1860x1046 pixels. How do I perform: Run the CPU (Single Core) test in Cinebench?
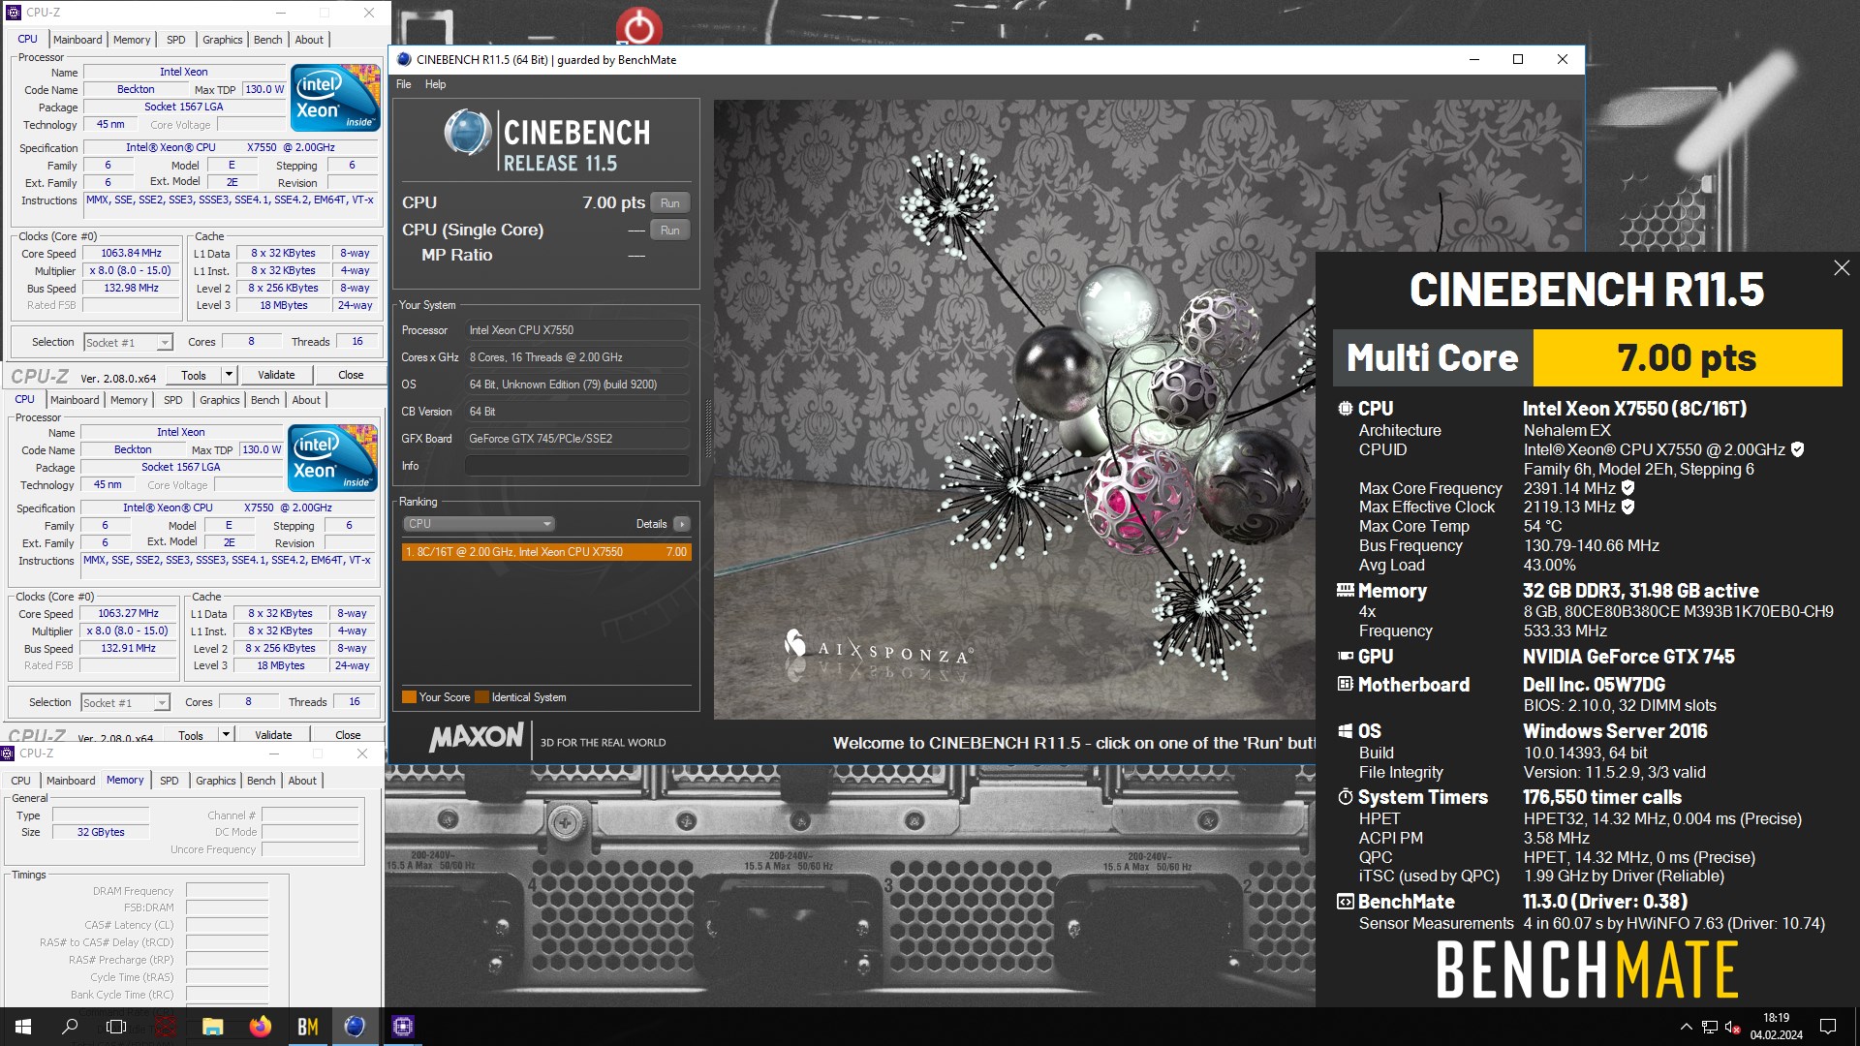(x=670, y=231)
